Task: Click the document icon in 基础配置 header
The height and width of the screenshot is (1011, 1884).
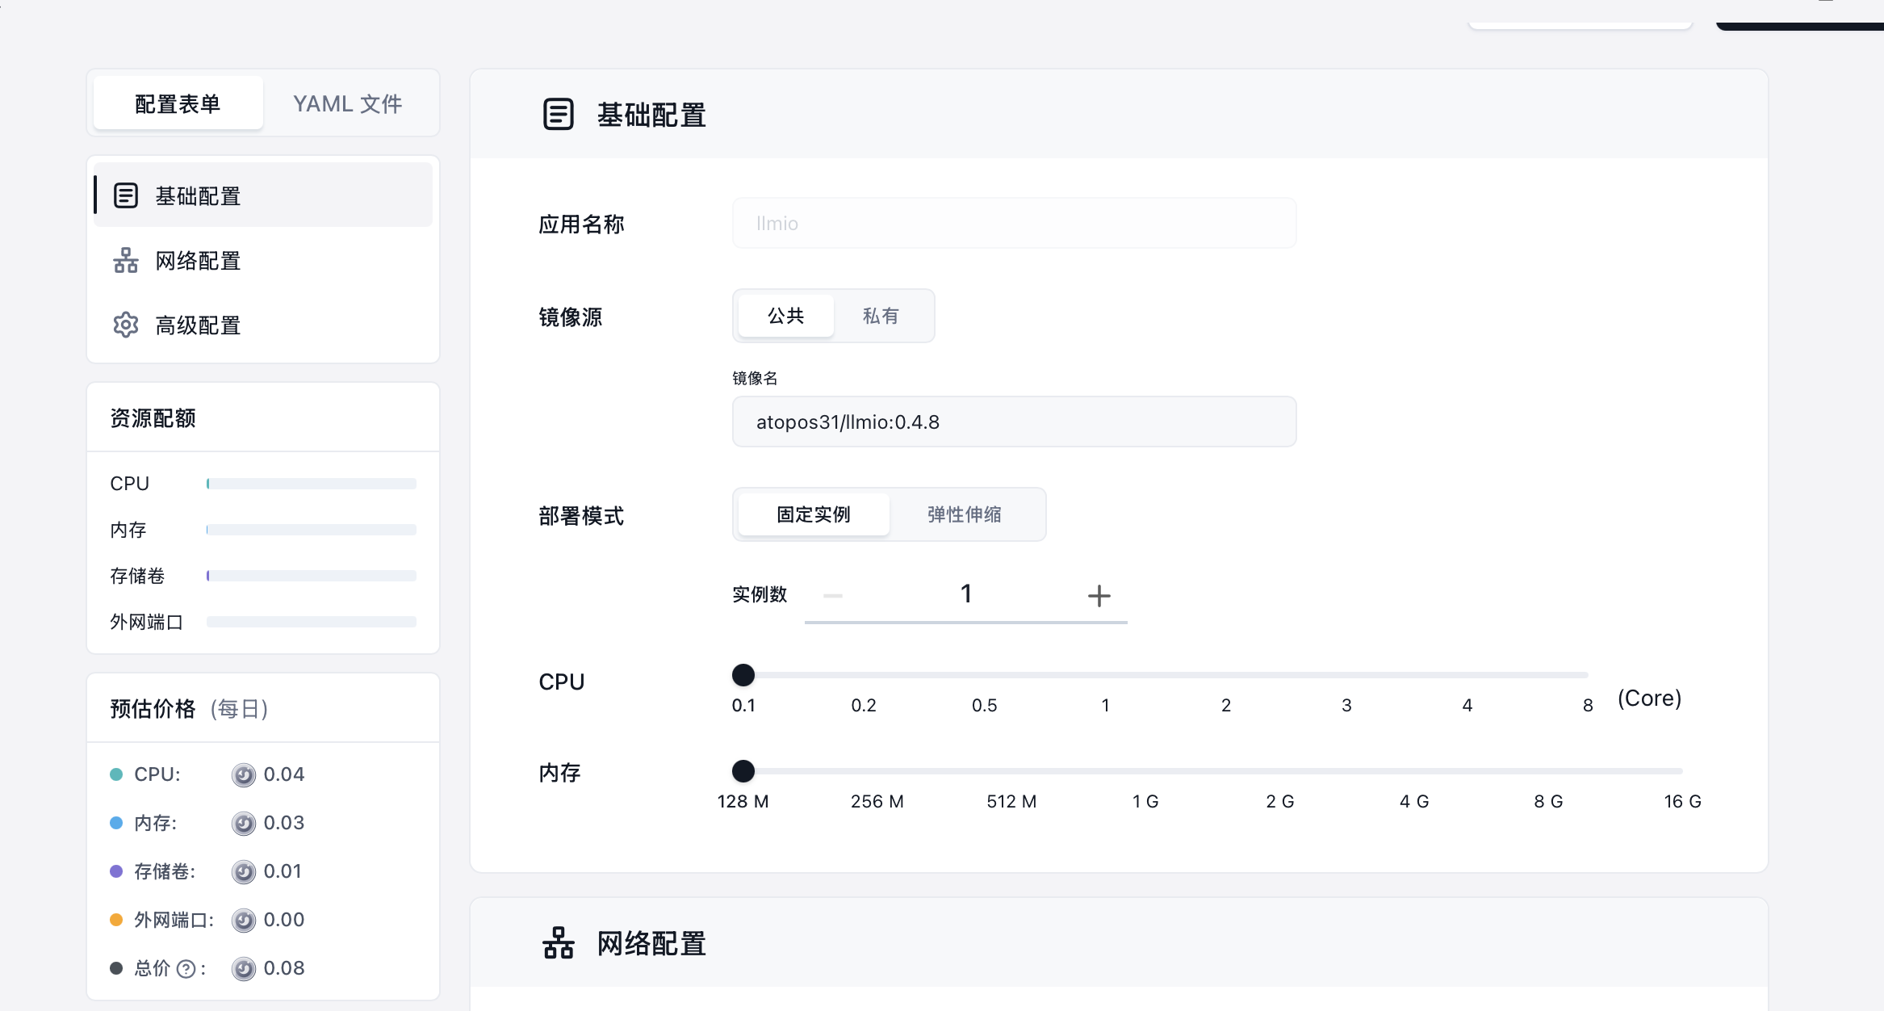Action: [x=559, y=115]
